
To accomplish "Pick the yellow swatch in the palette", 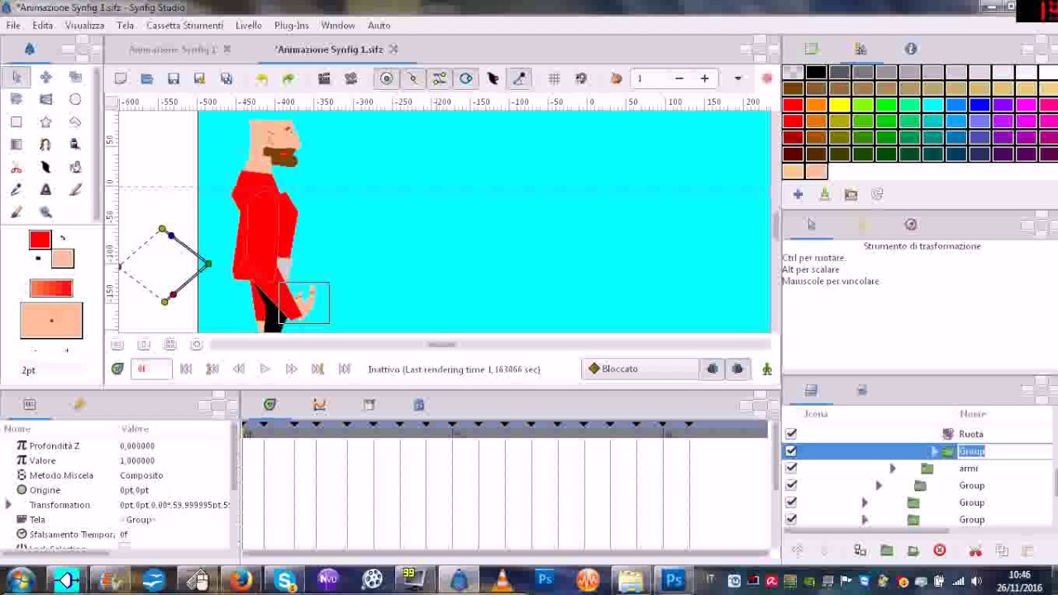I will (839, 105).
